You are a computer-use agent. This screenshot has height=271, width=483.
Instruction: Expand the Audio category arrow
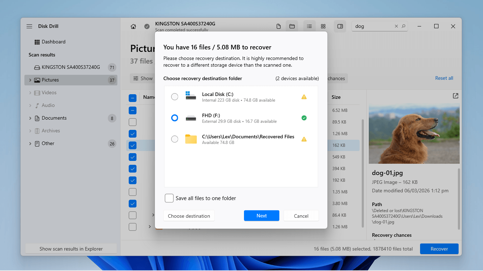tap(30, 106)
